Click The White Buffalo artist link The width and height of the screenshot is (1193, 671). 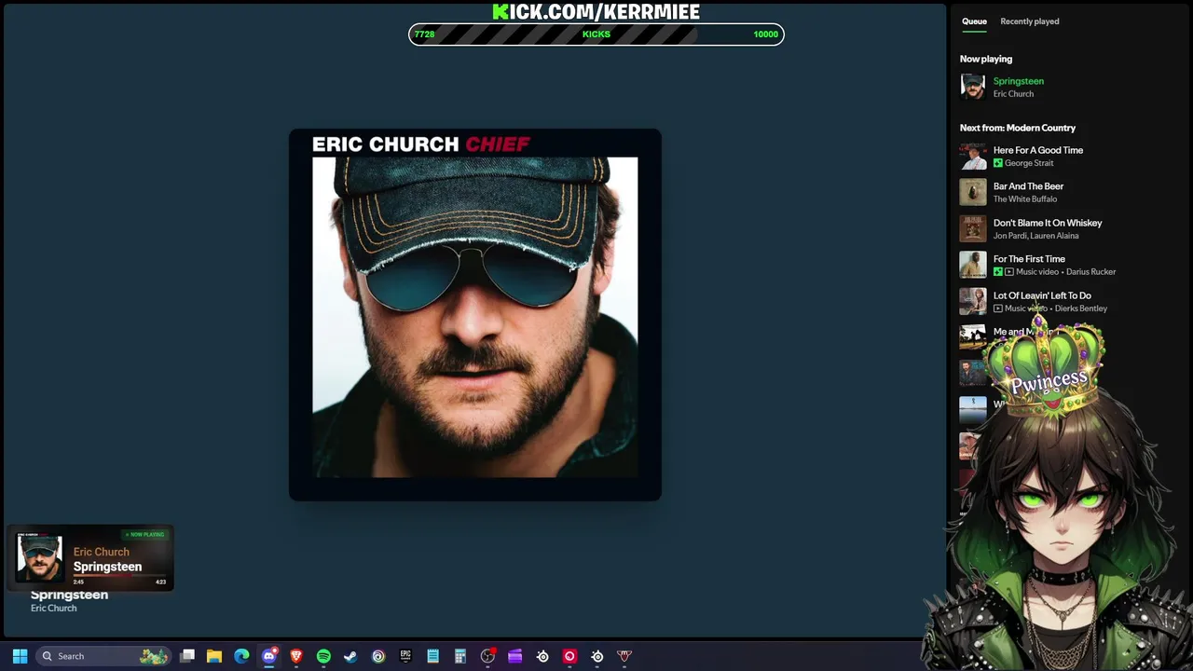click(x=1025, y=199)
